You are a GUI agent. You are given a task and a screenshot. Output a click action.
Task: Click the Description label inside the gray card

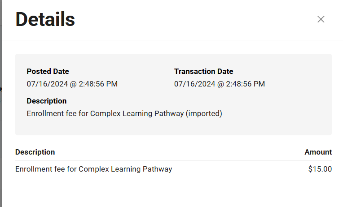click(47, 101)
